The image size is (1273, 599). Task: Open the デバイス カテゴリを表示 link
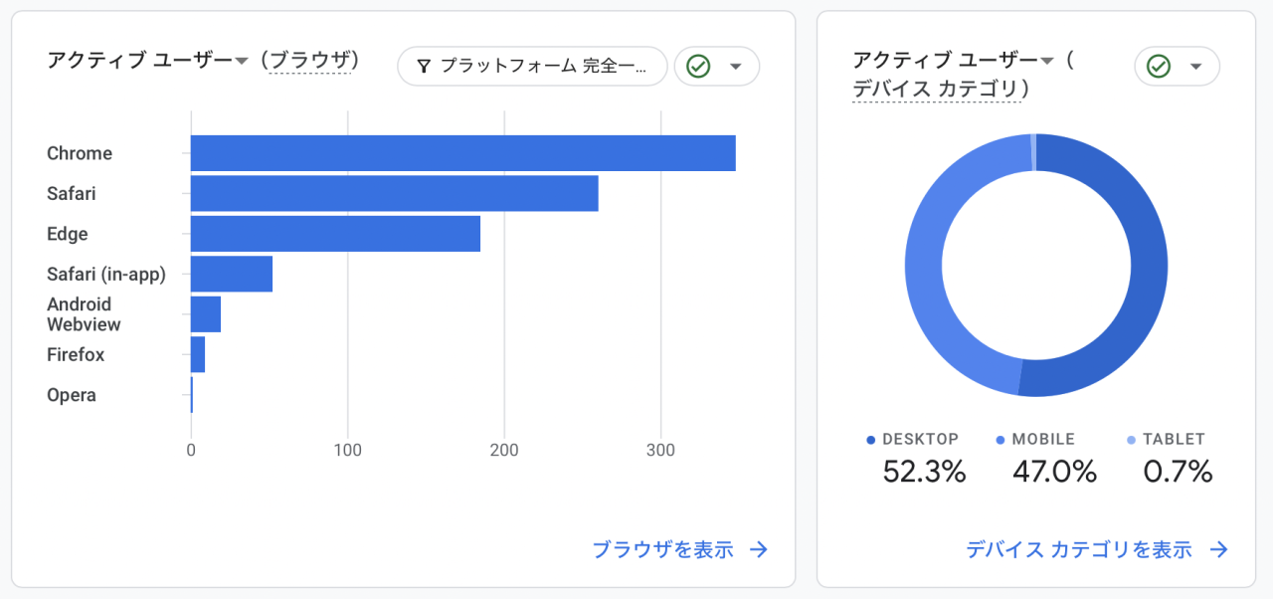[x=1078, y=549]
